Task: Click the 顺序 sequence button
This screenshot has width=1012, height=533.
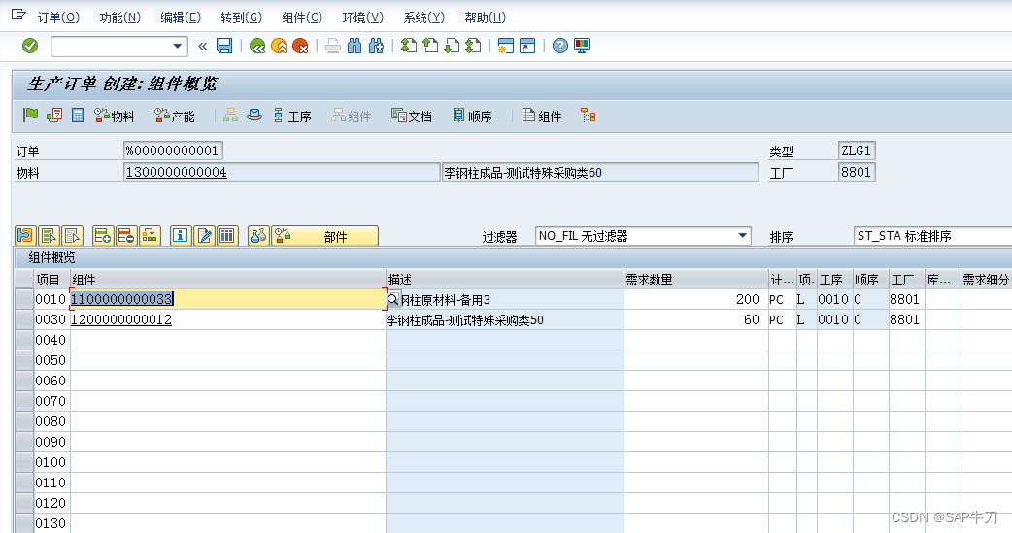Action: [x=472, y=116]
